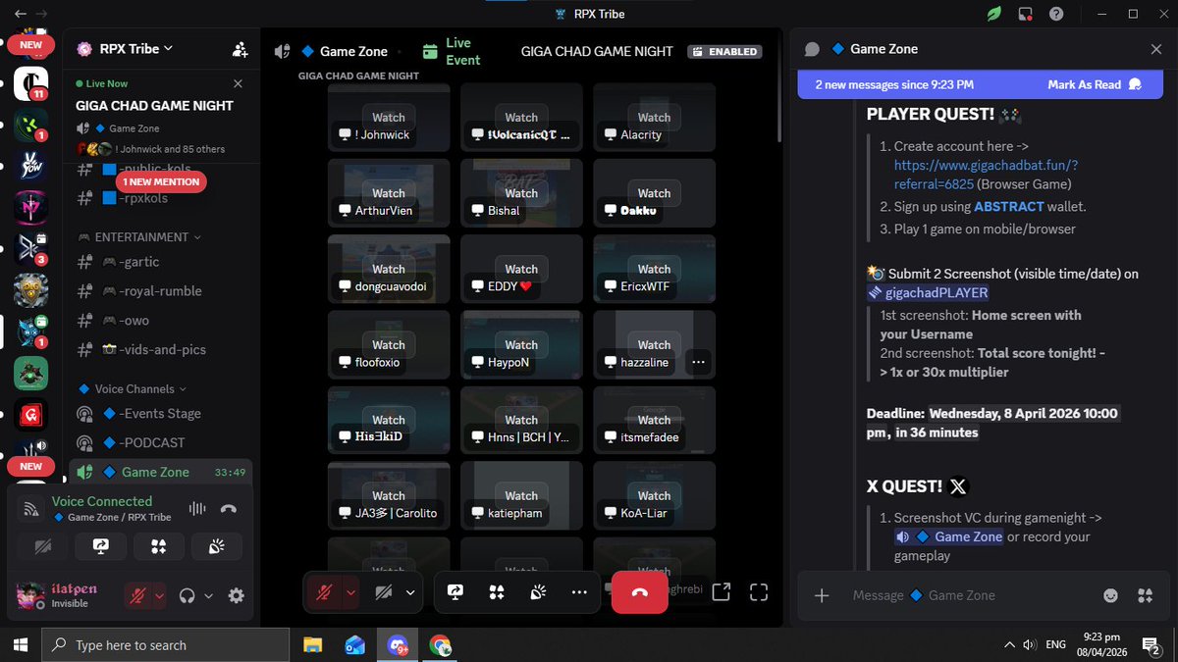Unmute microphone in user panel
Viewport: 1178px width, 662px height.
tap(138, 595)
